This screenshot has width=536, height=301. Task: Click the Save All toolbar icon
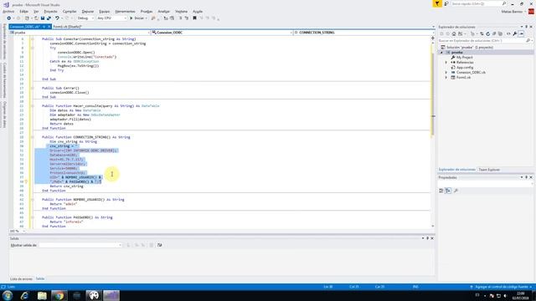(x=49, y=18)
